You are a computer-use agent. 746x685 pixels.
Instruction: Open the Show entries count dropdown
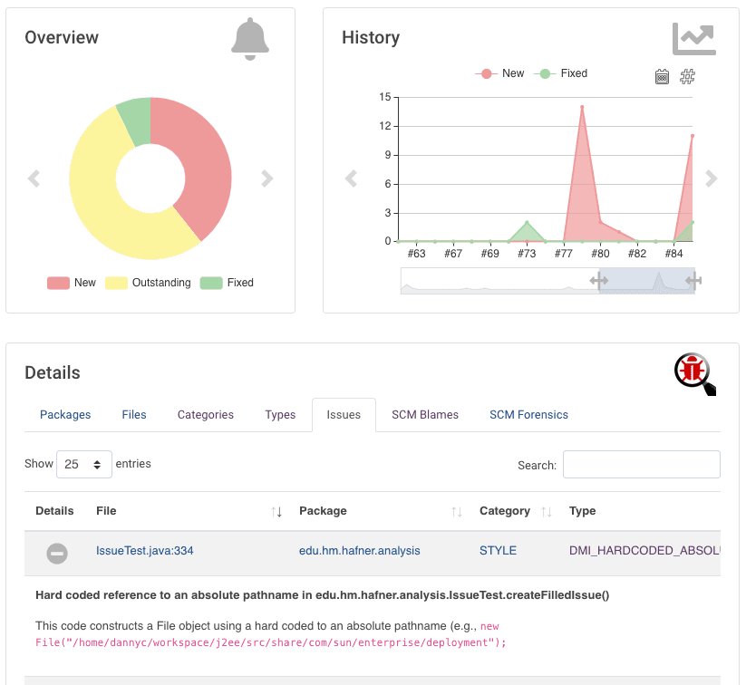(x=84, y=463)
